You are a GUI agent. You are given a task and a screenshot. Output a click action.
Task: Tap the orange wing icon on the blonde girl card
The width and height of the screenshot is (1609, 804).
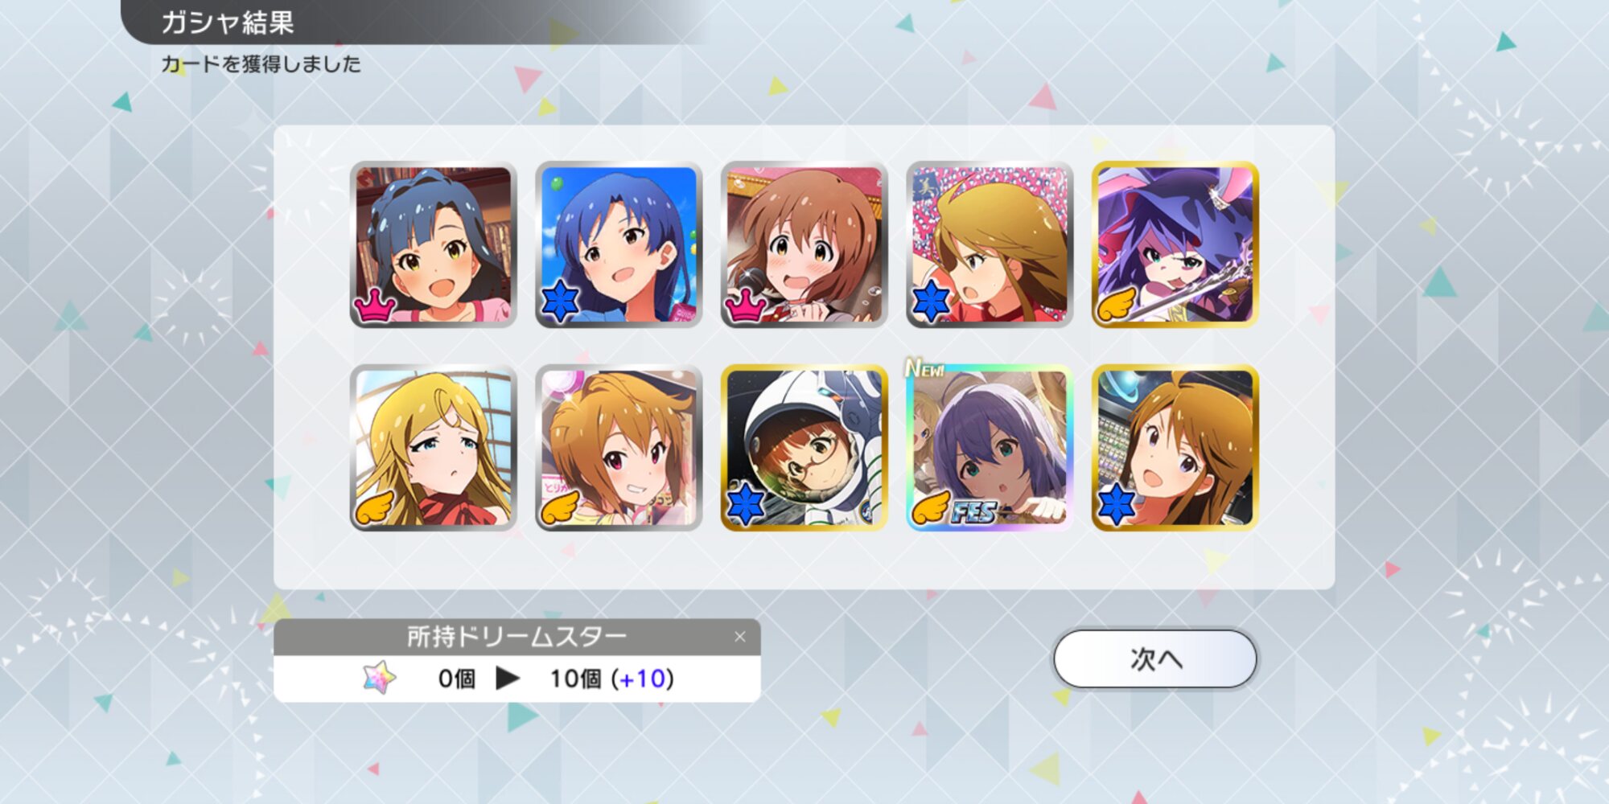375,507
